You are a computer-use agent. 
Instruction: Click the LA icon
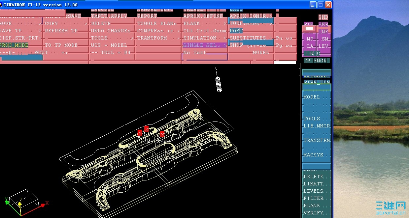[x=310, y=46]
